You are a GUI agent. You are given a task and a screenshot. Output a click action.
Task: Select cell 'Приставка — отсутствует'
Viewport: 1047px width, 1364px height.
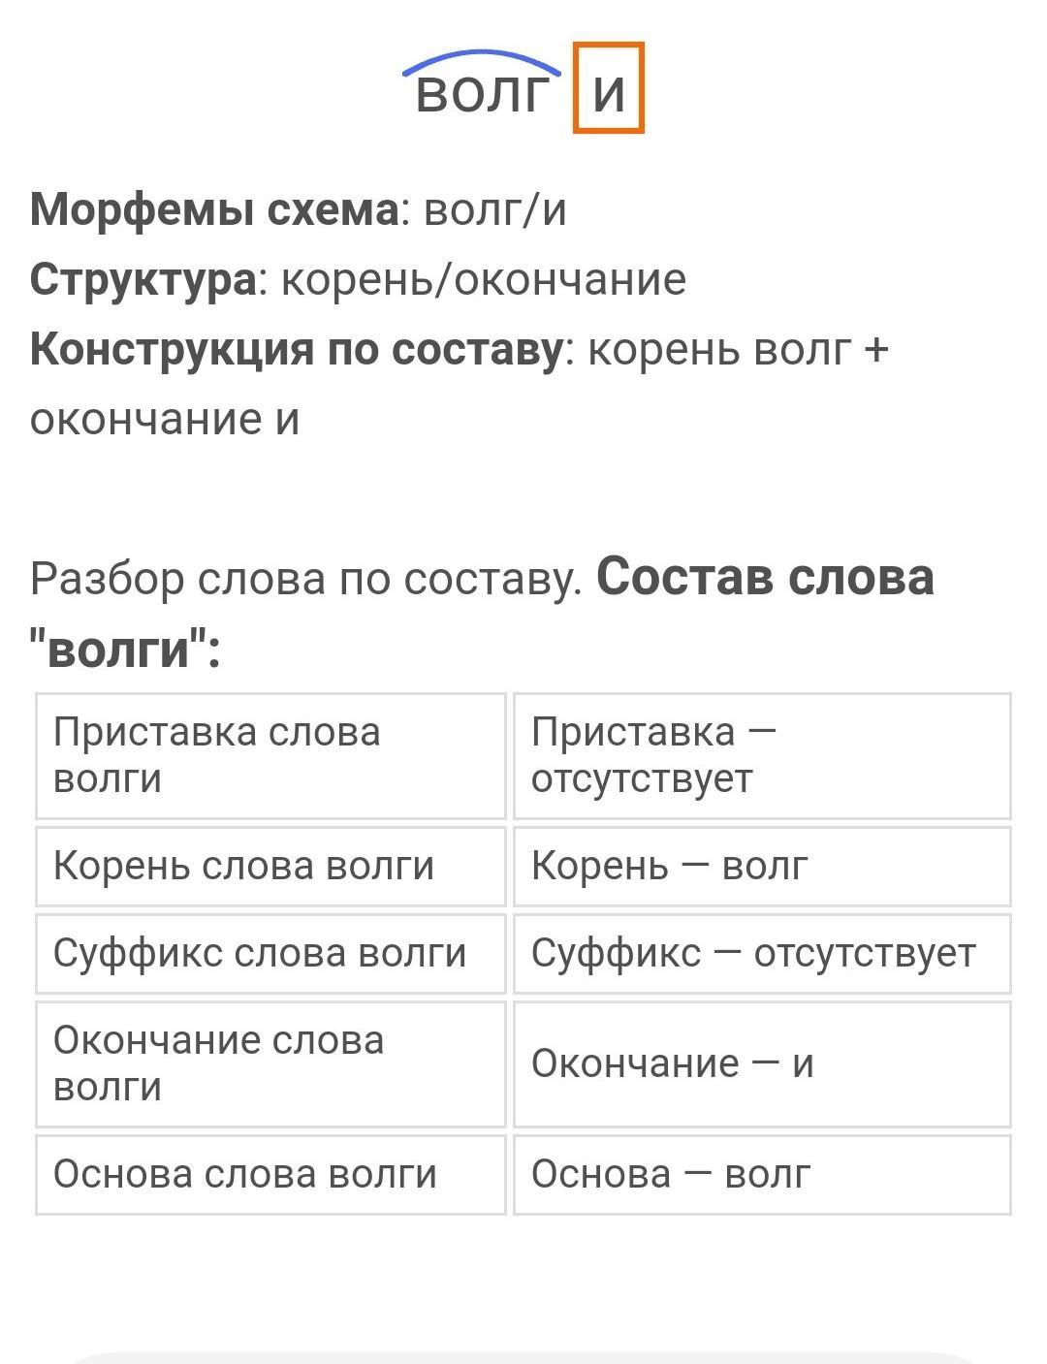pyautogui.click(x=762, y=756)
